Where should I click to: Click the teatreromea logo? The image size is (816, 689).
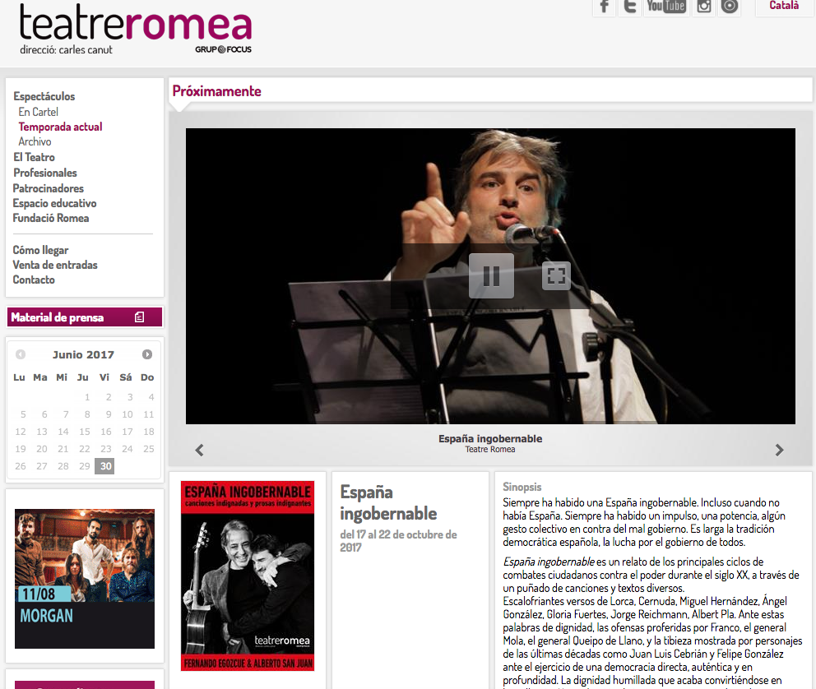click(136, 29)
